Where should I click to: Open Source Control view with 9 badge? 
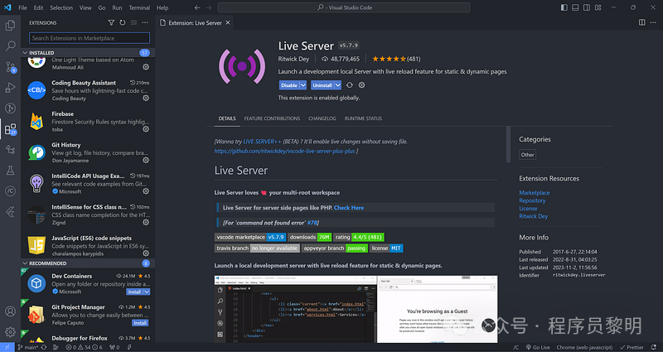(x=10, y=67)
